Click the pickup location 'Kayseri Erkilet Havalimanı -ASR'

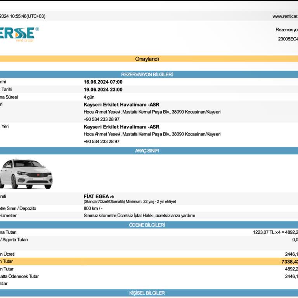pyautogui.click(x=121, y=104)
